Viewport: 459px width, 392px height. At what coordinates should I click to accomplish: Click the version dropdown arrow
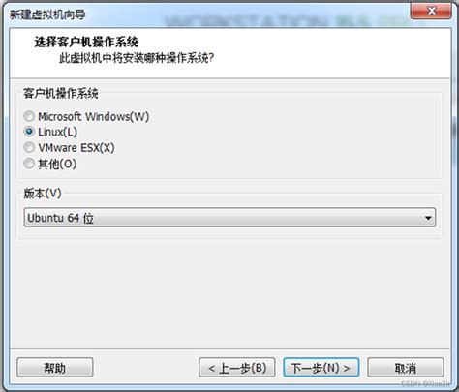click(x=428, y=218)
